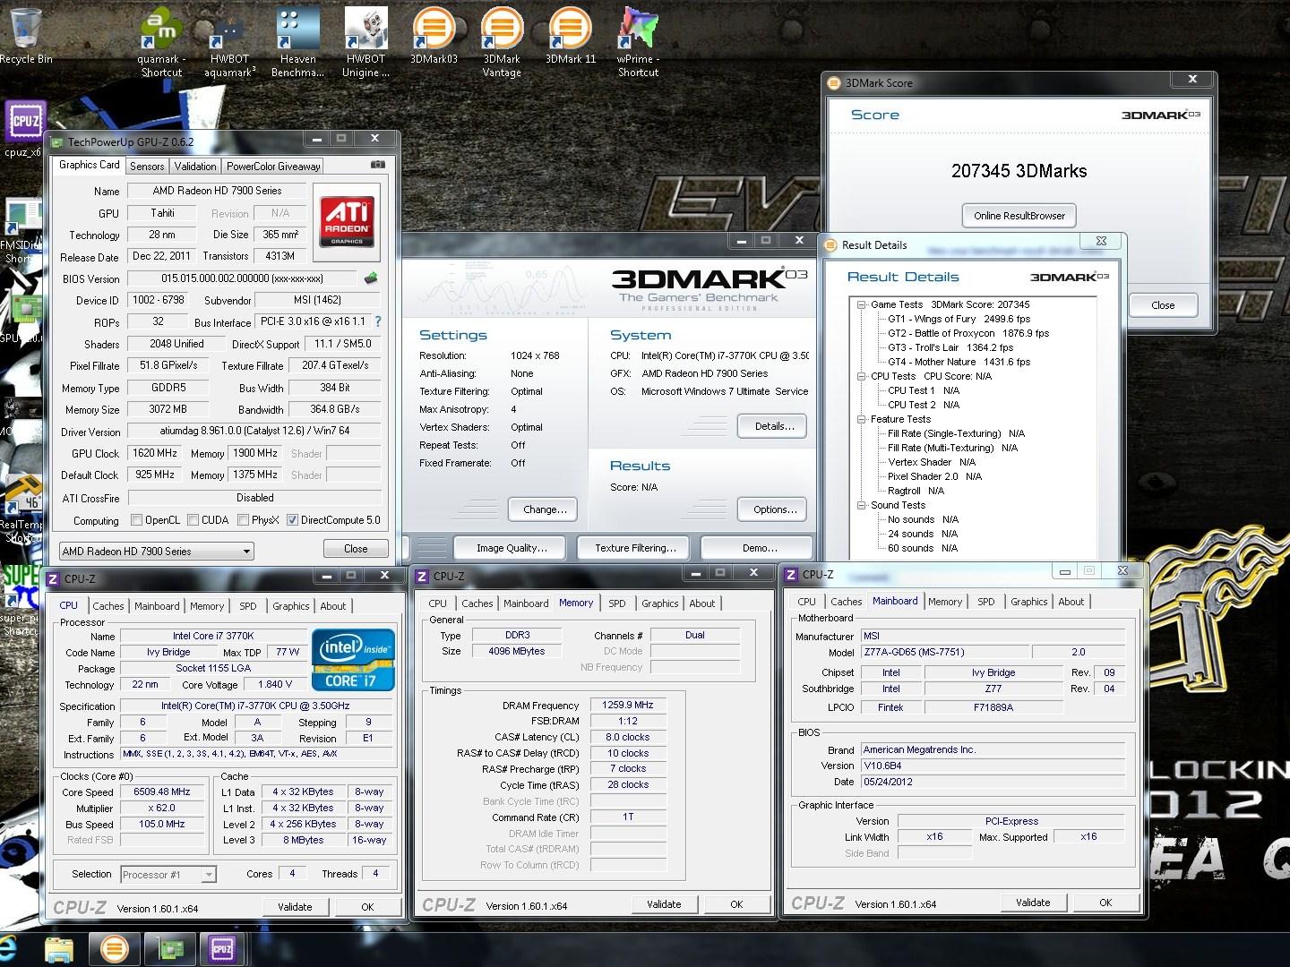Open the Recycle Bin desktop icon

click(x=26, y=36)
